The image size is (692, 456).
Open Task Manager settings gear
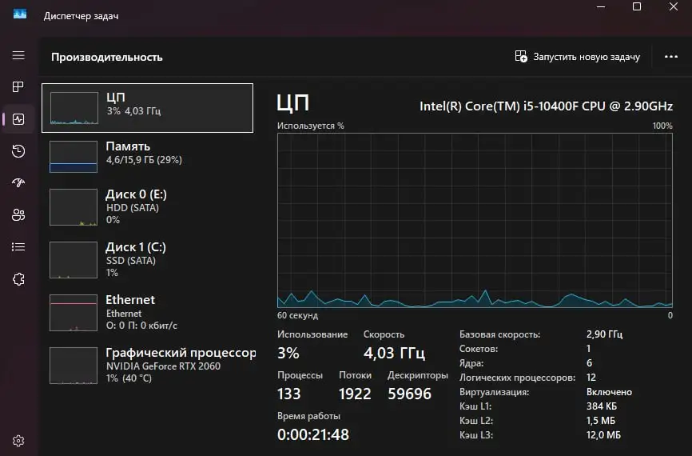coord(18,440)
